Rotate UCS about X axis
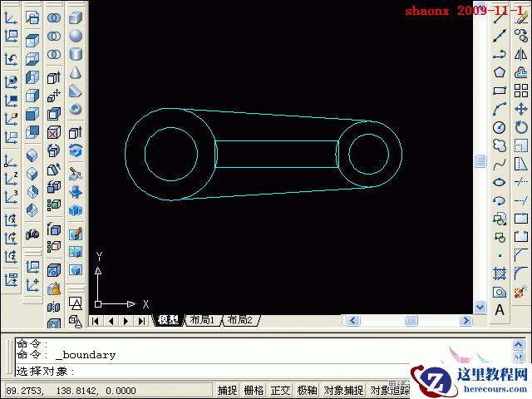 coord(11,220)
